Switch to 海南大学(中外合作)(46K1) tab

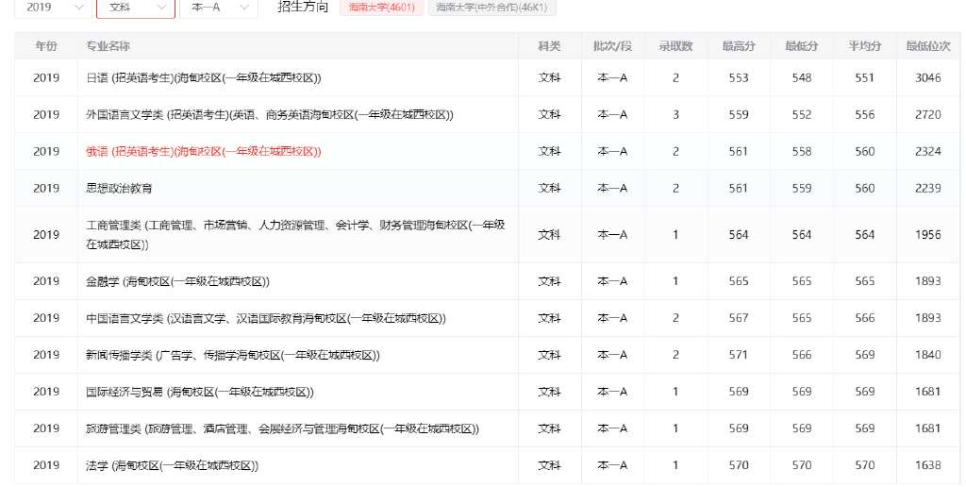coord(491,8)
